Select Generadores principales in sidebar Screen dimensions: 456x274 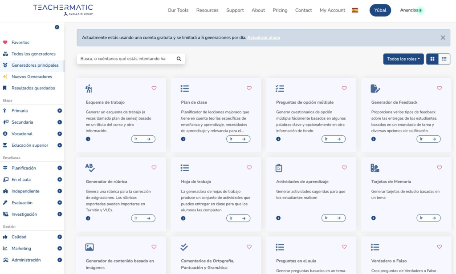[32, 65]
